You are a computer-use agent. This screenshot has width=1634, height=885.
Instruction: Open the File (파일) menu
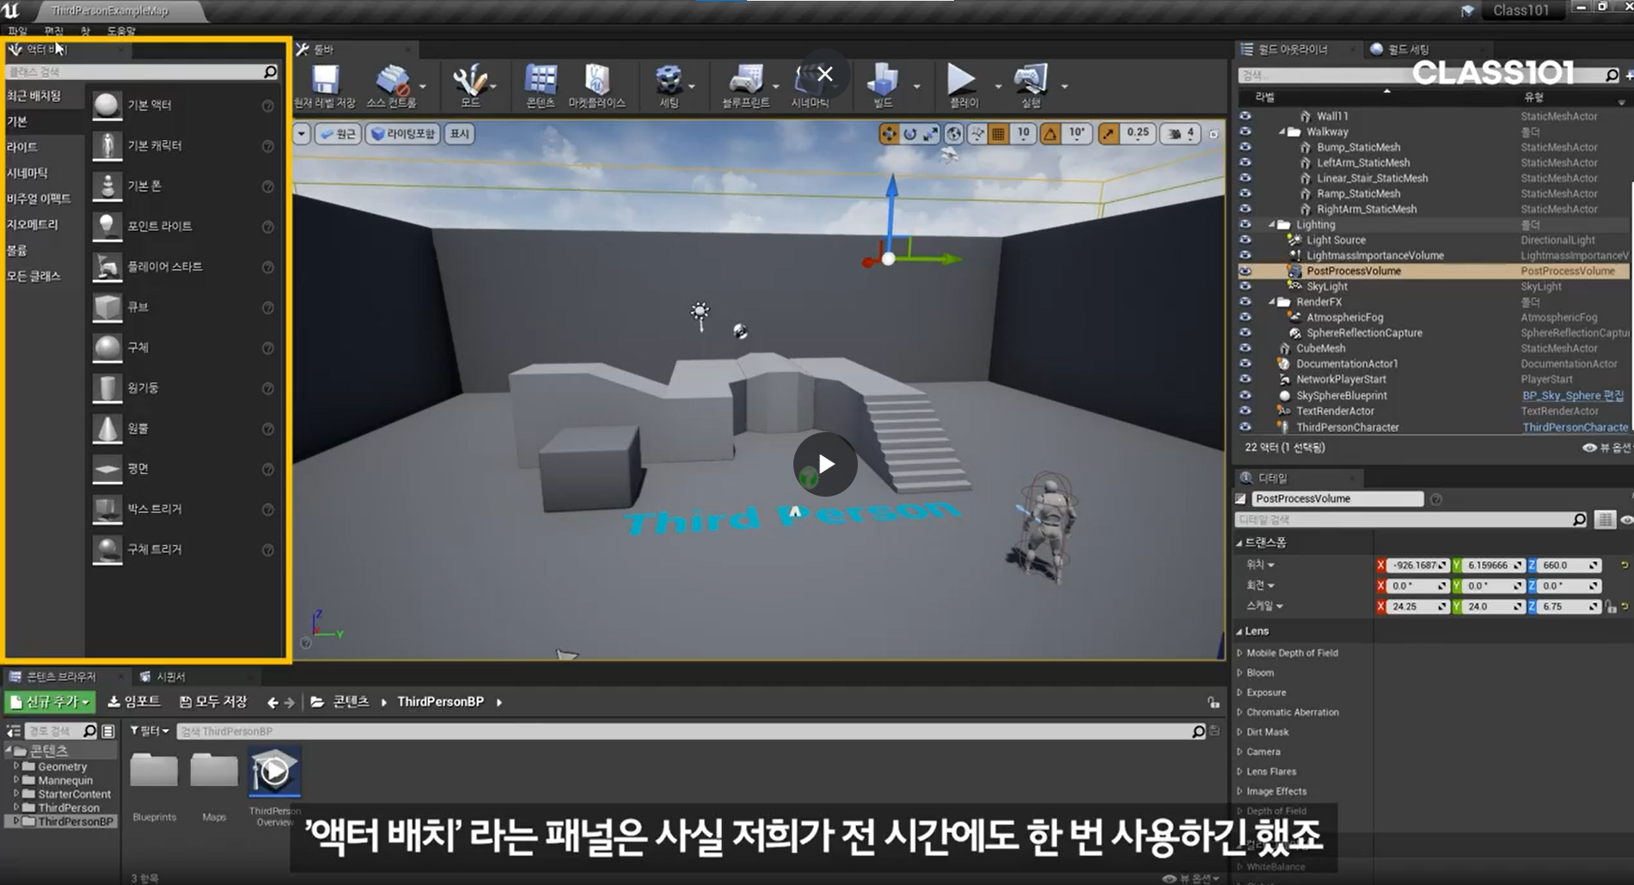(x=17, y=31)
